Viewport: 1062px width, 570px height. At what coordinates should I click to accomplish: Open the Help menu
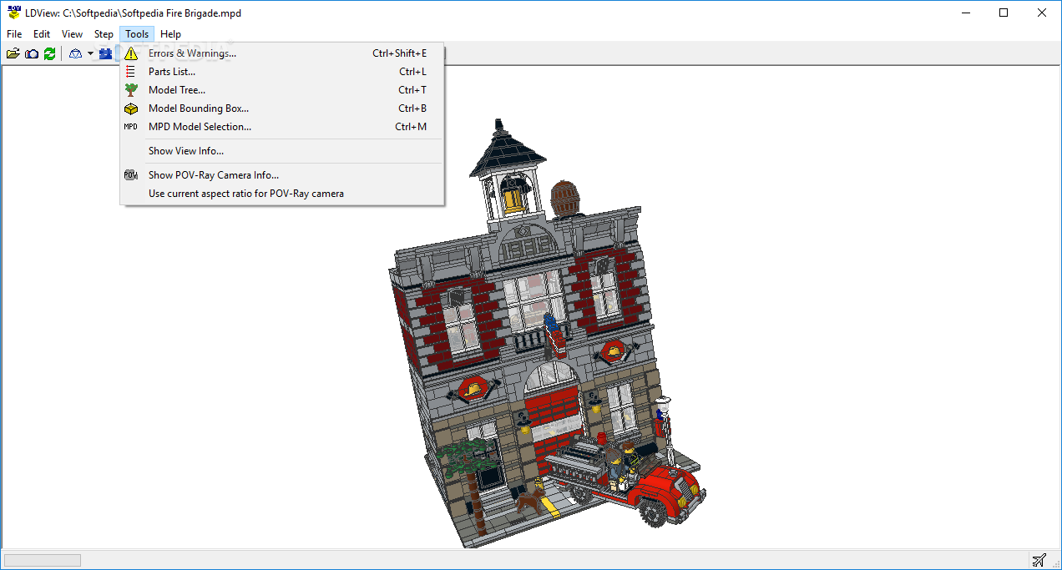point(170,34)
